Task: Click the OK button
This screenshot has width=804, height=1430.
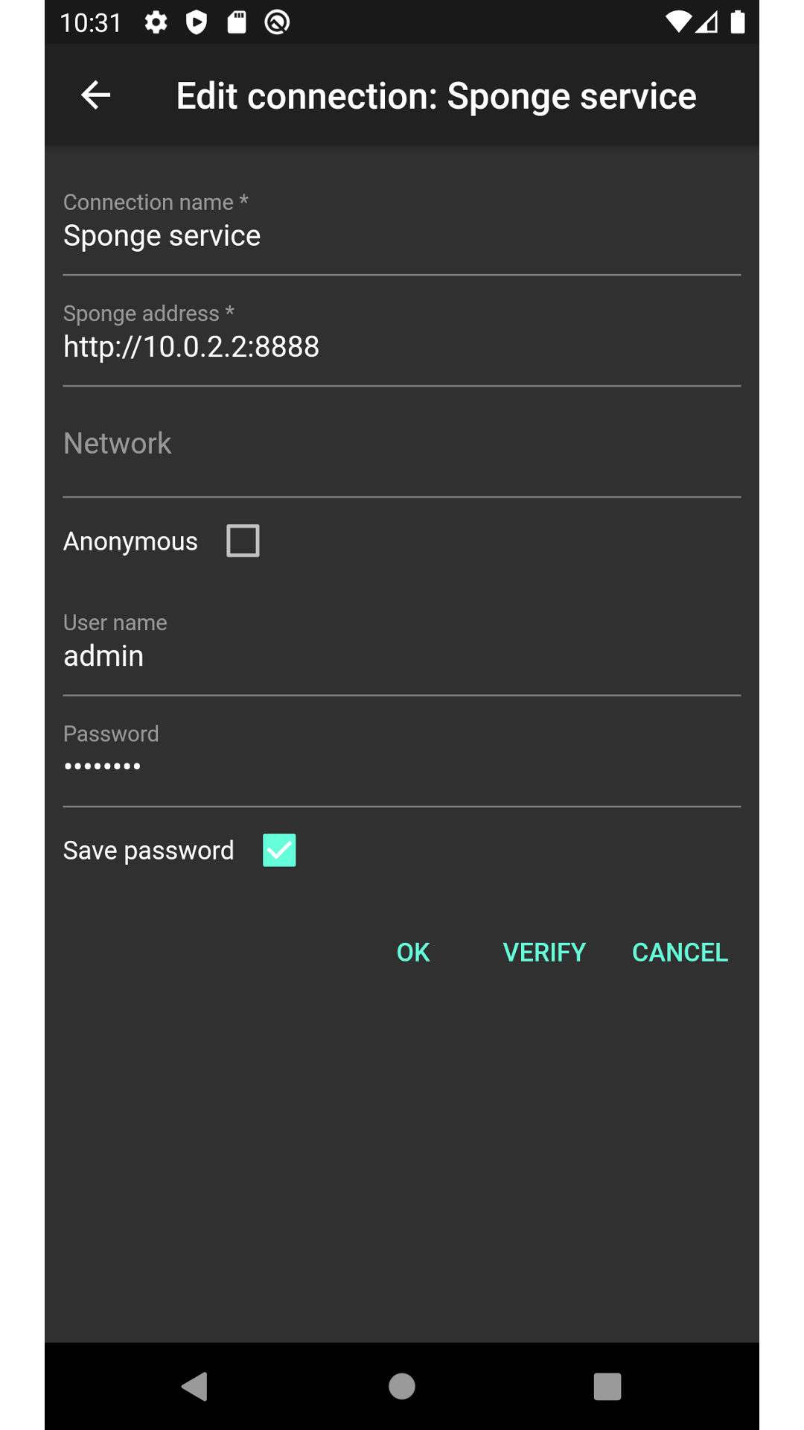Action: click(413, 952)
